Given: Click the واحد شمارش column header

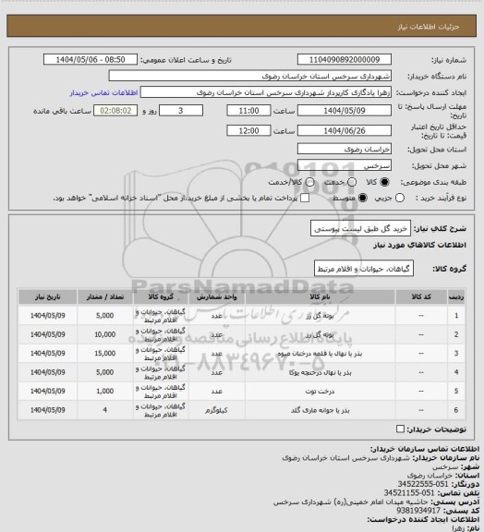Looking at the screenshot, I should click(216, 296).
